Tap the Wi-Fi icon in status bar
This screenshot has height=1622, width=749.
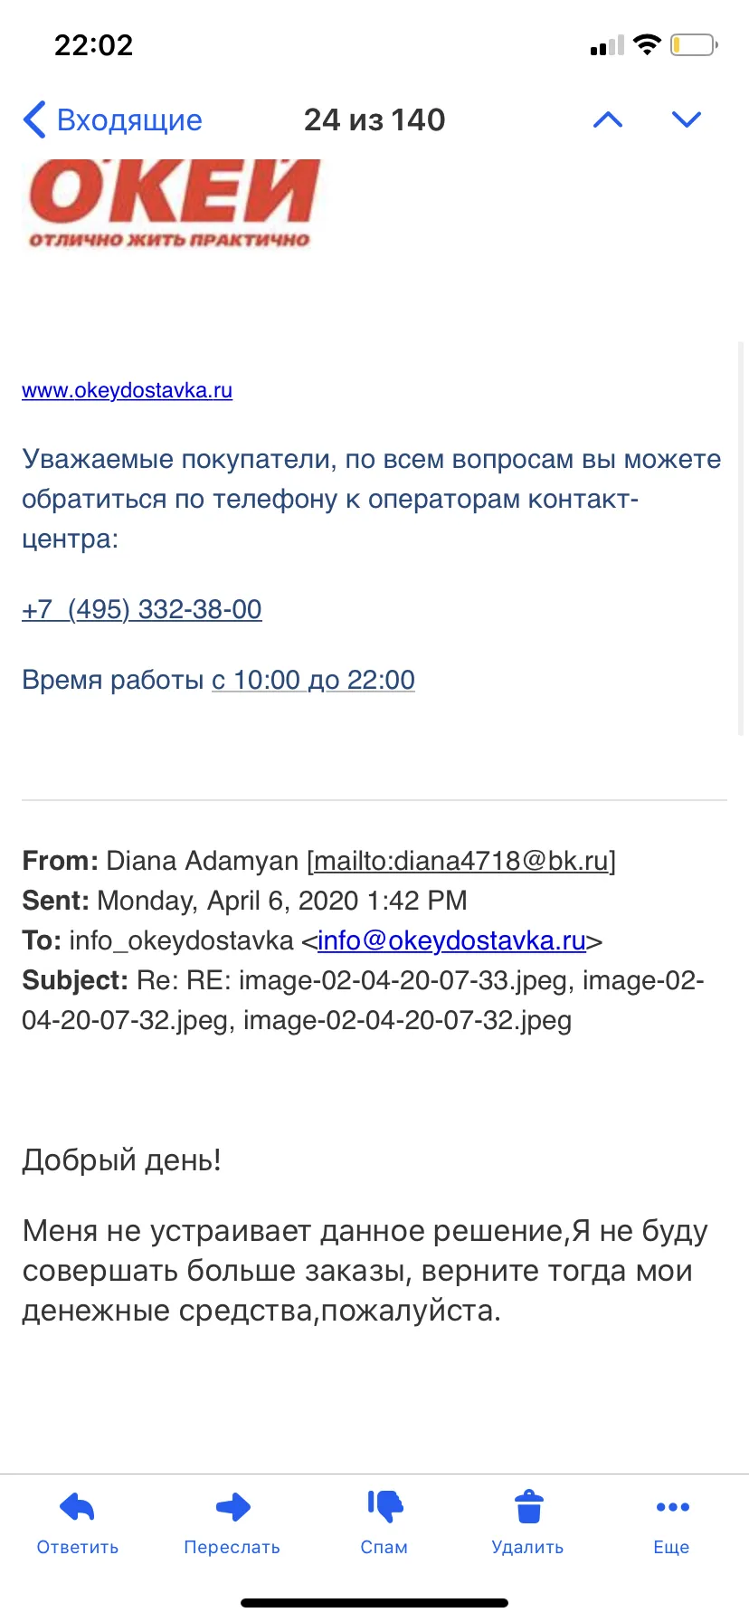(647, 44)
